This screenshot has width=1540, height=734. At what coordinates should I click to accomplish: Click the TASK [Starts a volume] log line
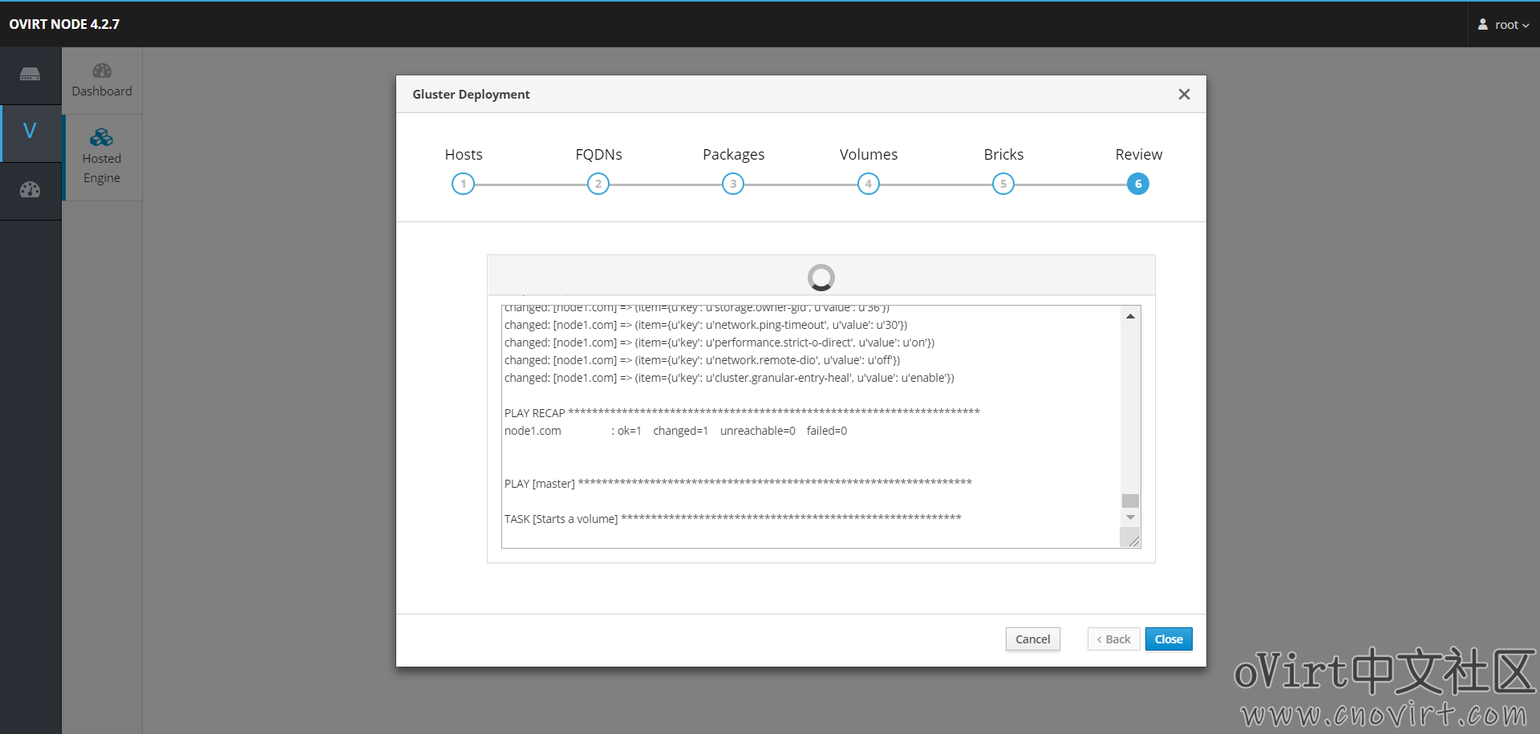click(x=732, y=519)
